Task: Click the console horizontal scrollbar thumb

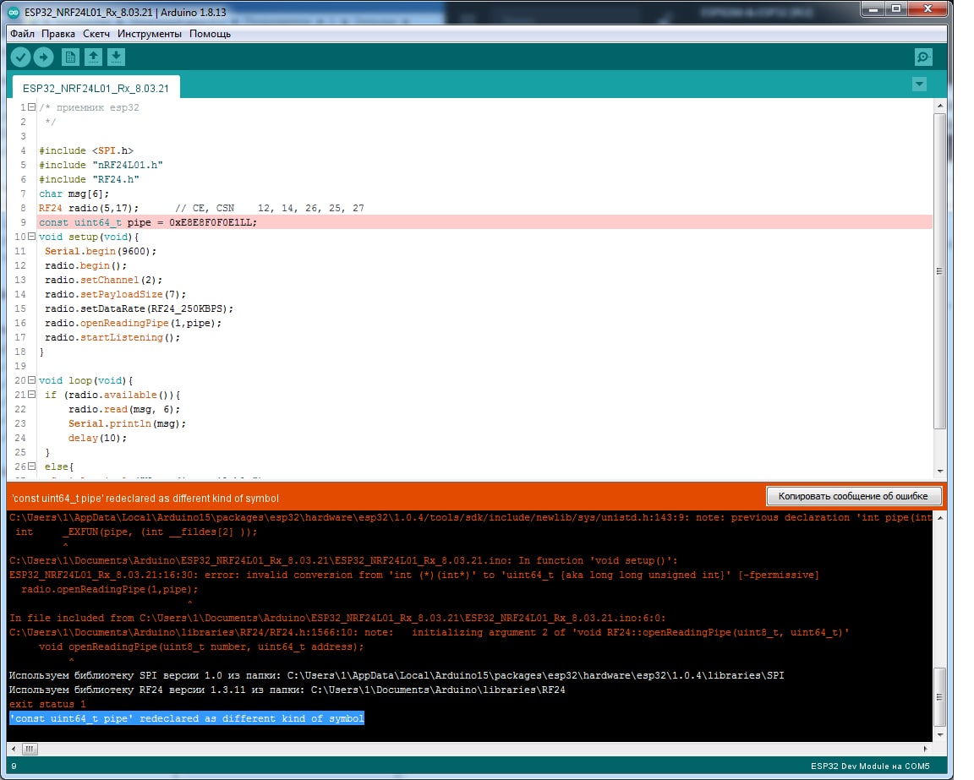Action: click(30, 749)
